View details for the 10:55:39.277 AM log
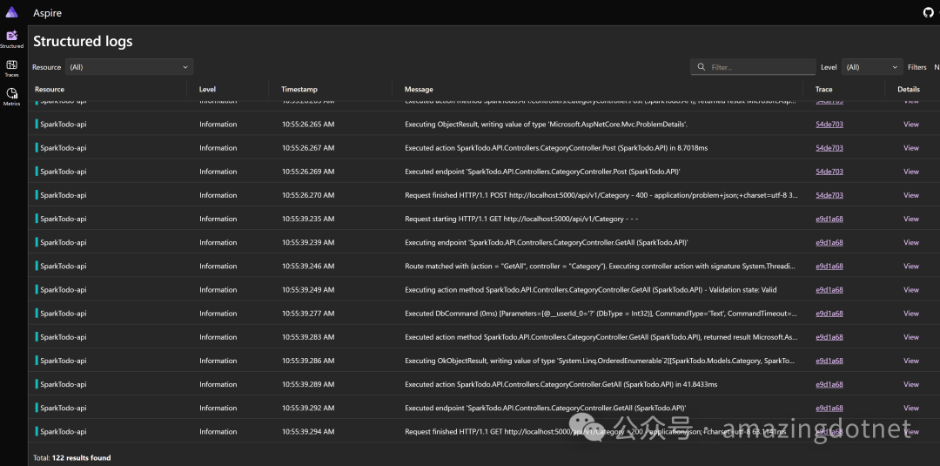The height and width of the screenshot is (466, 940). coord(911,313)
